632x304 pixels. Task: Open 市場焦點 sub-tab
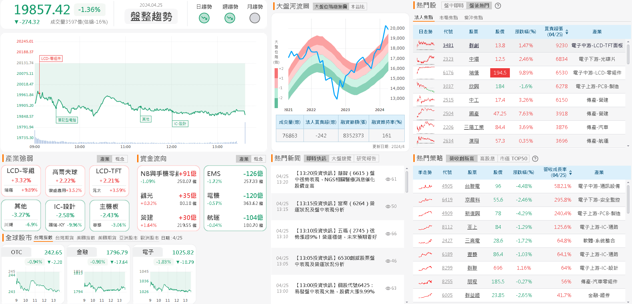click(x=448, y=18)
